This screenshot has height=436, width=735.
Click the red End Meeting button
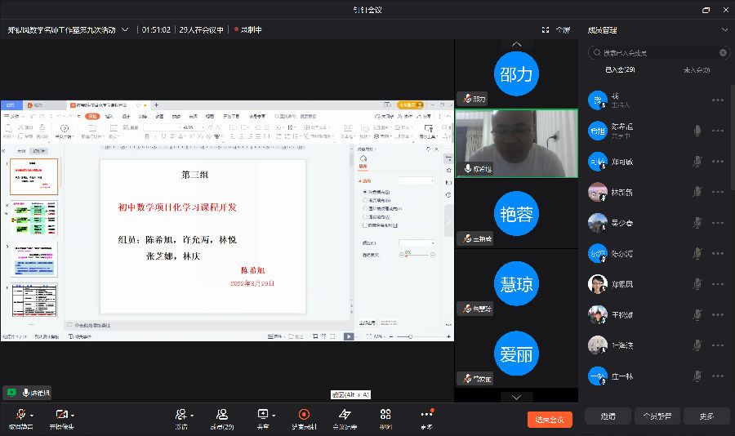tap(550, 419)
